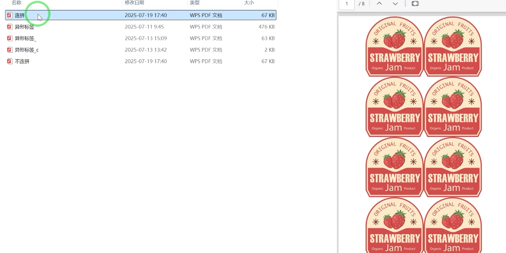The height and width of the screenshot is (253, 506).
Task: Sort files by 名称 column header
Action: click(x=16, y=3)
